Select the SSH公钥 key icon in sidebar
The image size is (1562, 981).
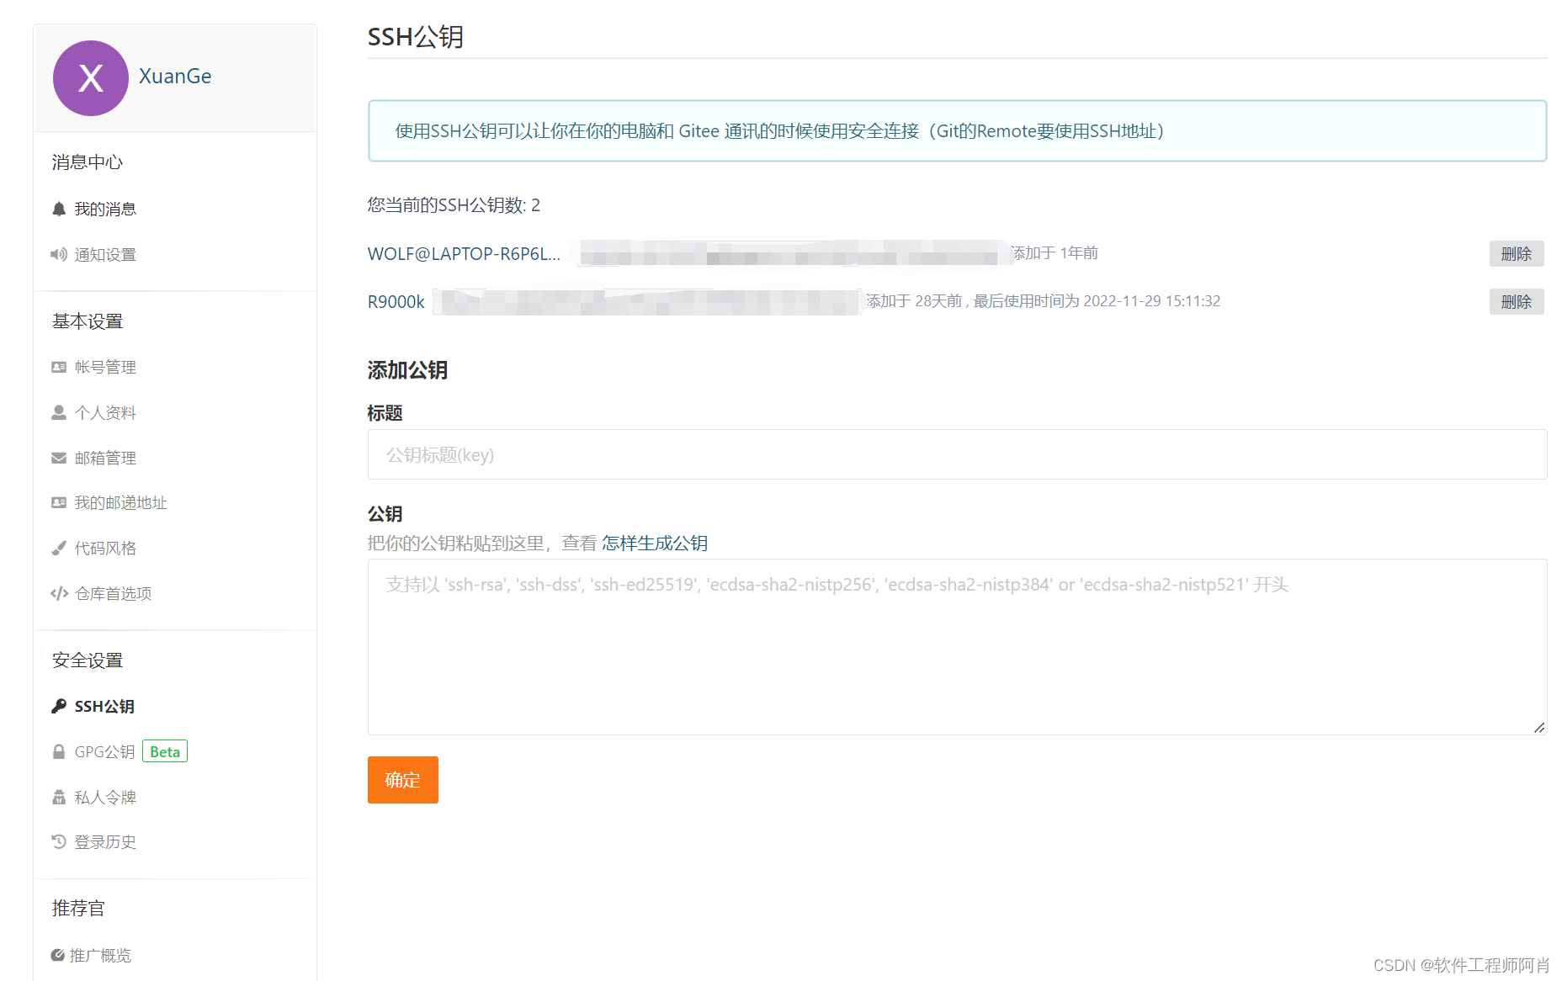[x=58, y=706]
